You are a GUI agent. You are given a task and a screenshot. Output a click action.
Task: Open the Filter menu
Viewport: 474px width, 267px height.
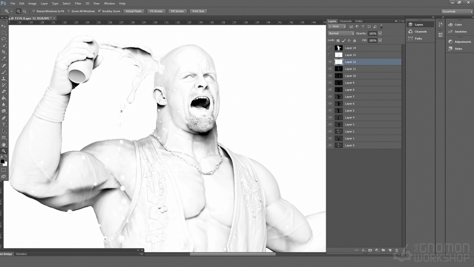(78, 3)
